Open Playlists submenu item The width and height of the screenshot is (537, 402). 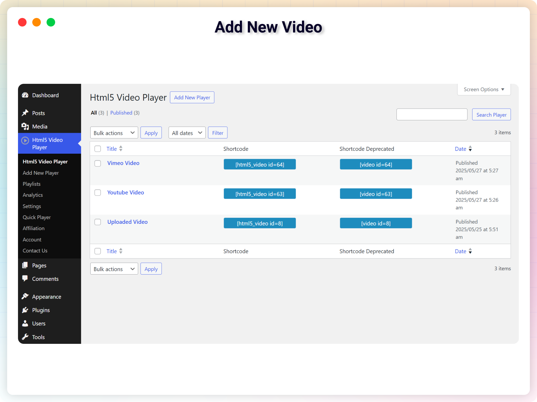[x=31, y=184]
